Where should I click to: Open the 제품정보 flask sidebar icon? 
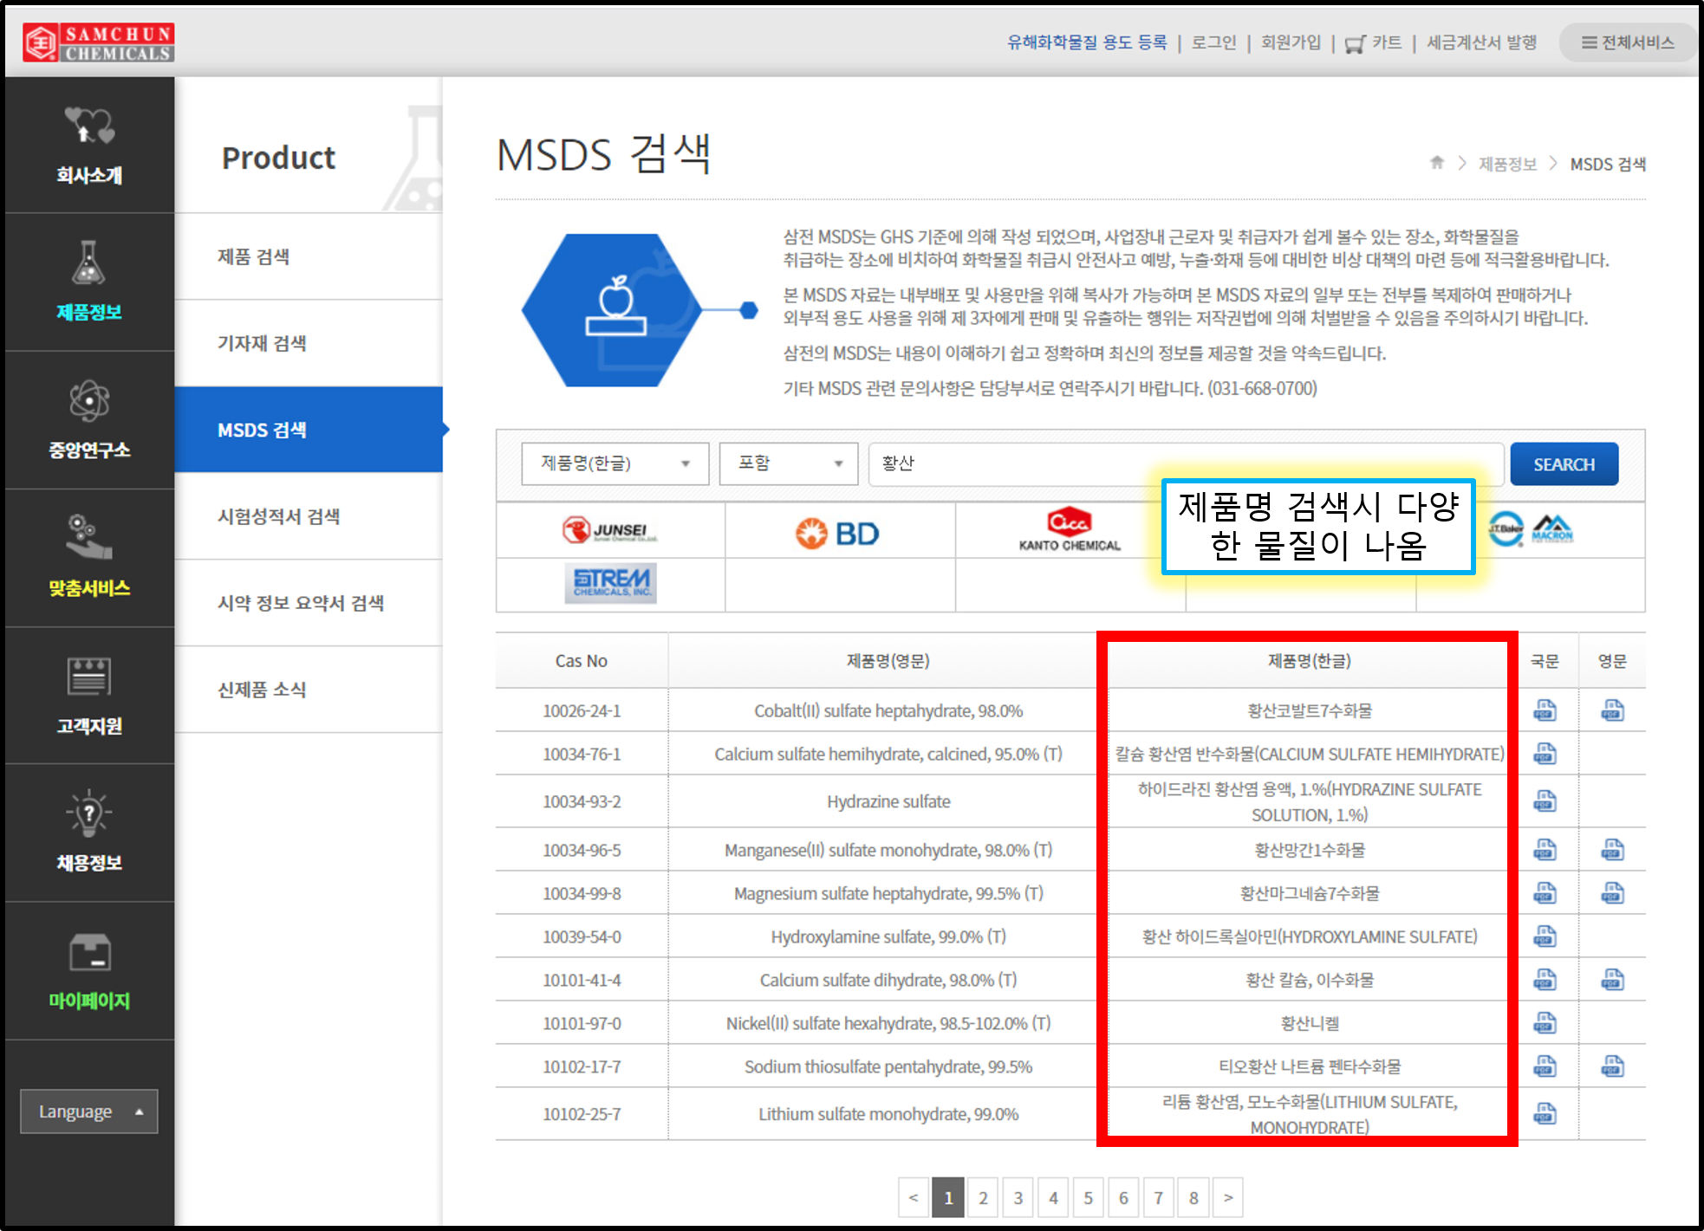(x=89, y=264)
